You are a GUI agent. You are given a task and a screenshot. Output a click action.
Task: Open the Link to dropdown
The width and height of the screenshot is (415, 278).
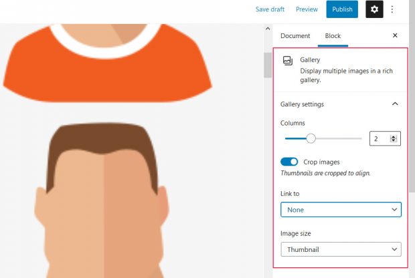341,210
